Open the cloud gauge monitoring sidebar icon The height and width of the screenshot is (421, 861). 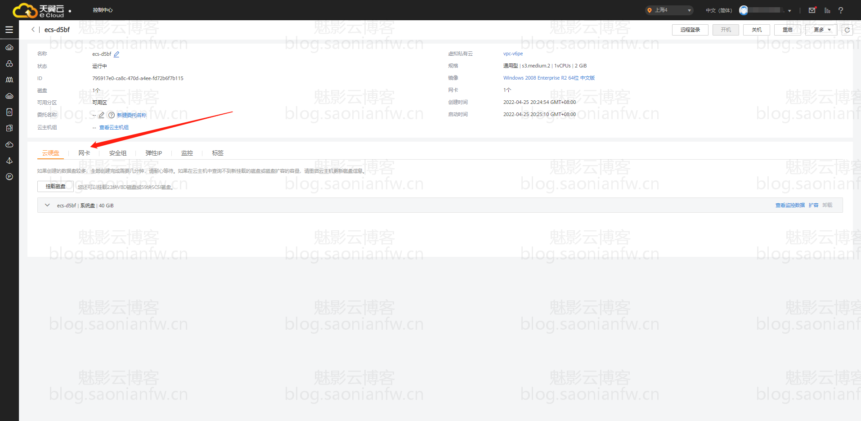pyautogui.click(x=9, y=144)
